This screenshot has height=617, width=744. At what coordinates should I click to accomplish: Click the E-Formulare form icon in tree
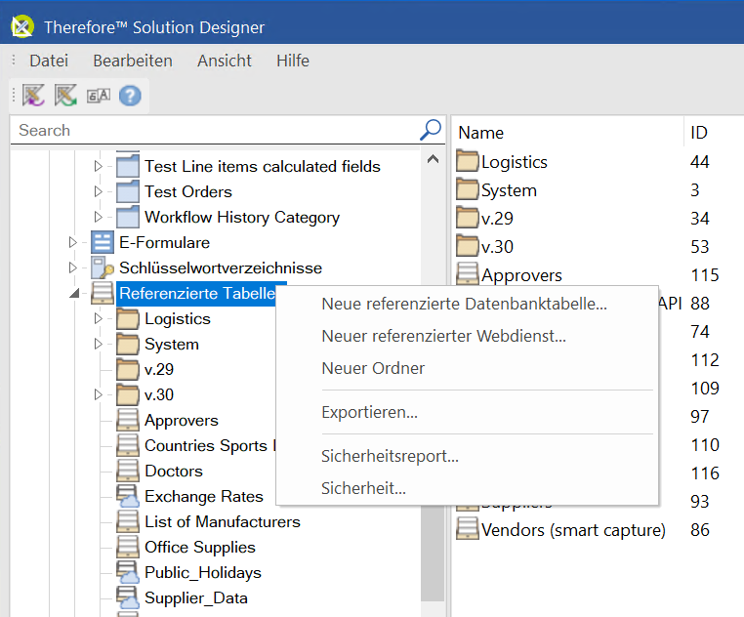[x=103, y=242]
